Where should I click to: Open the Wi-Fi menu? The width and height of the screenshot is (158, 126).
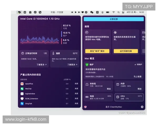pos(113,12)
